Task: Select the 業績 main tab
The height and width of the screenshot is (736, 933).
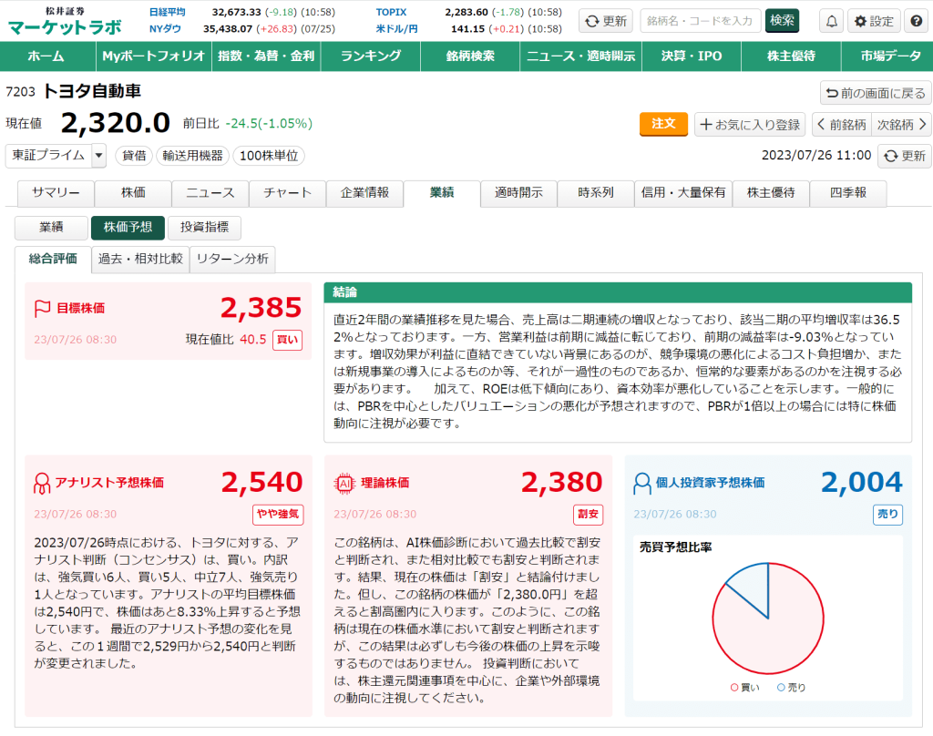Action: 442,193
